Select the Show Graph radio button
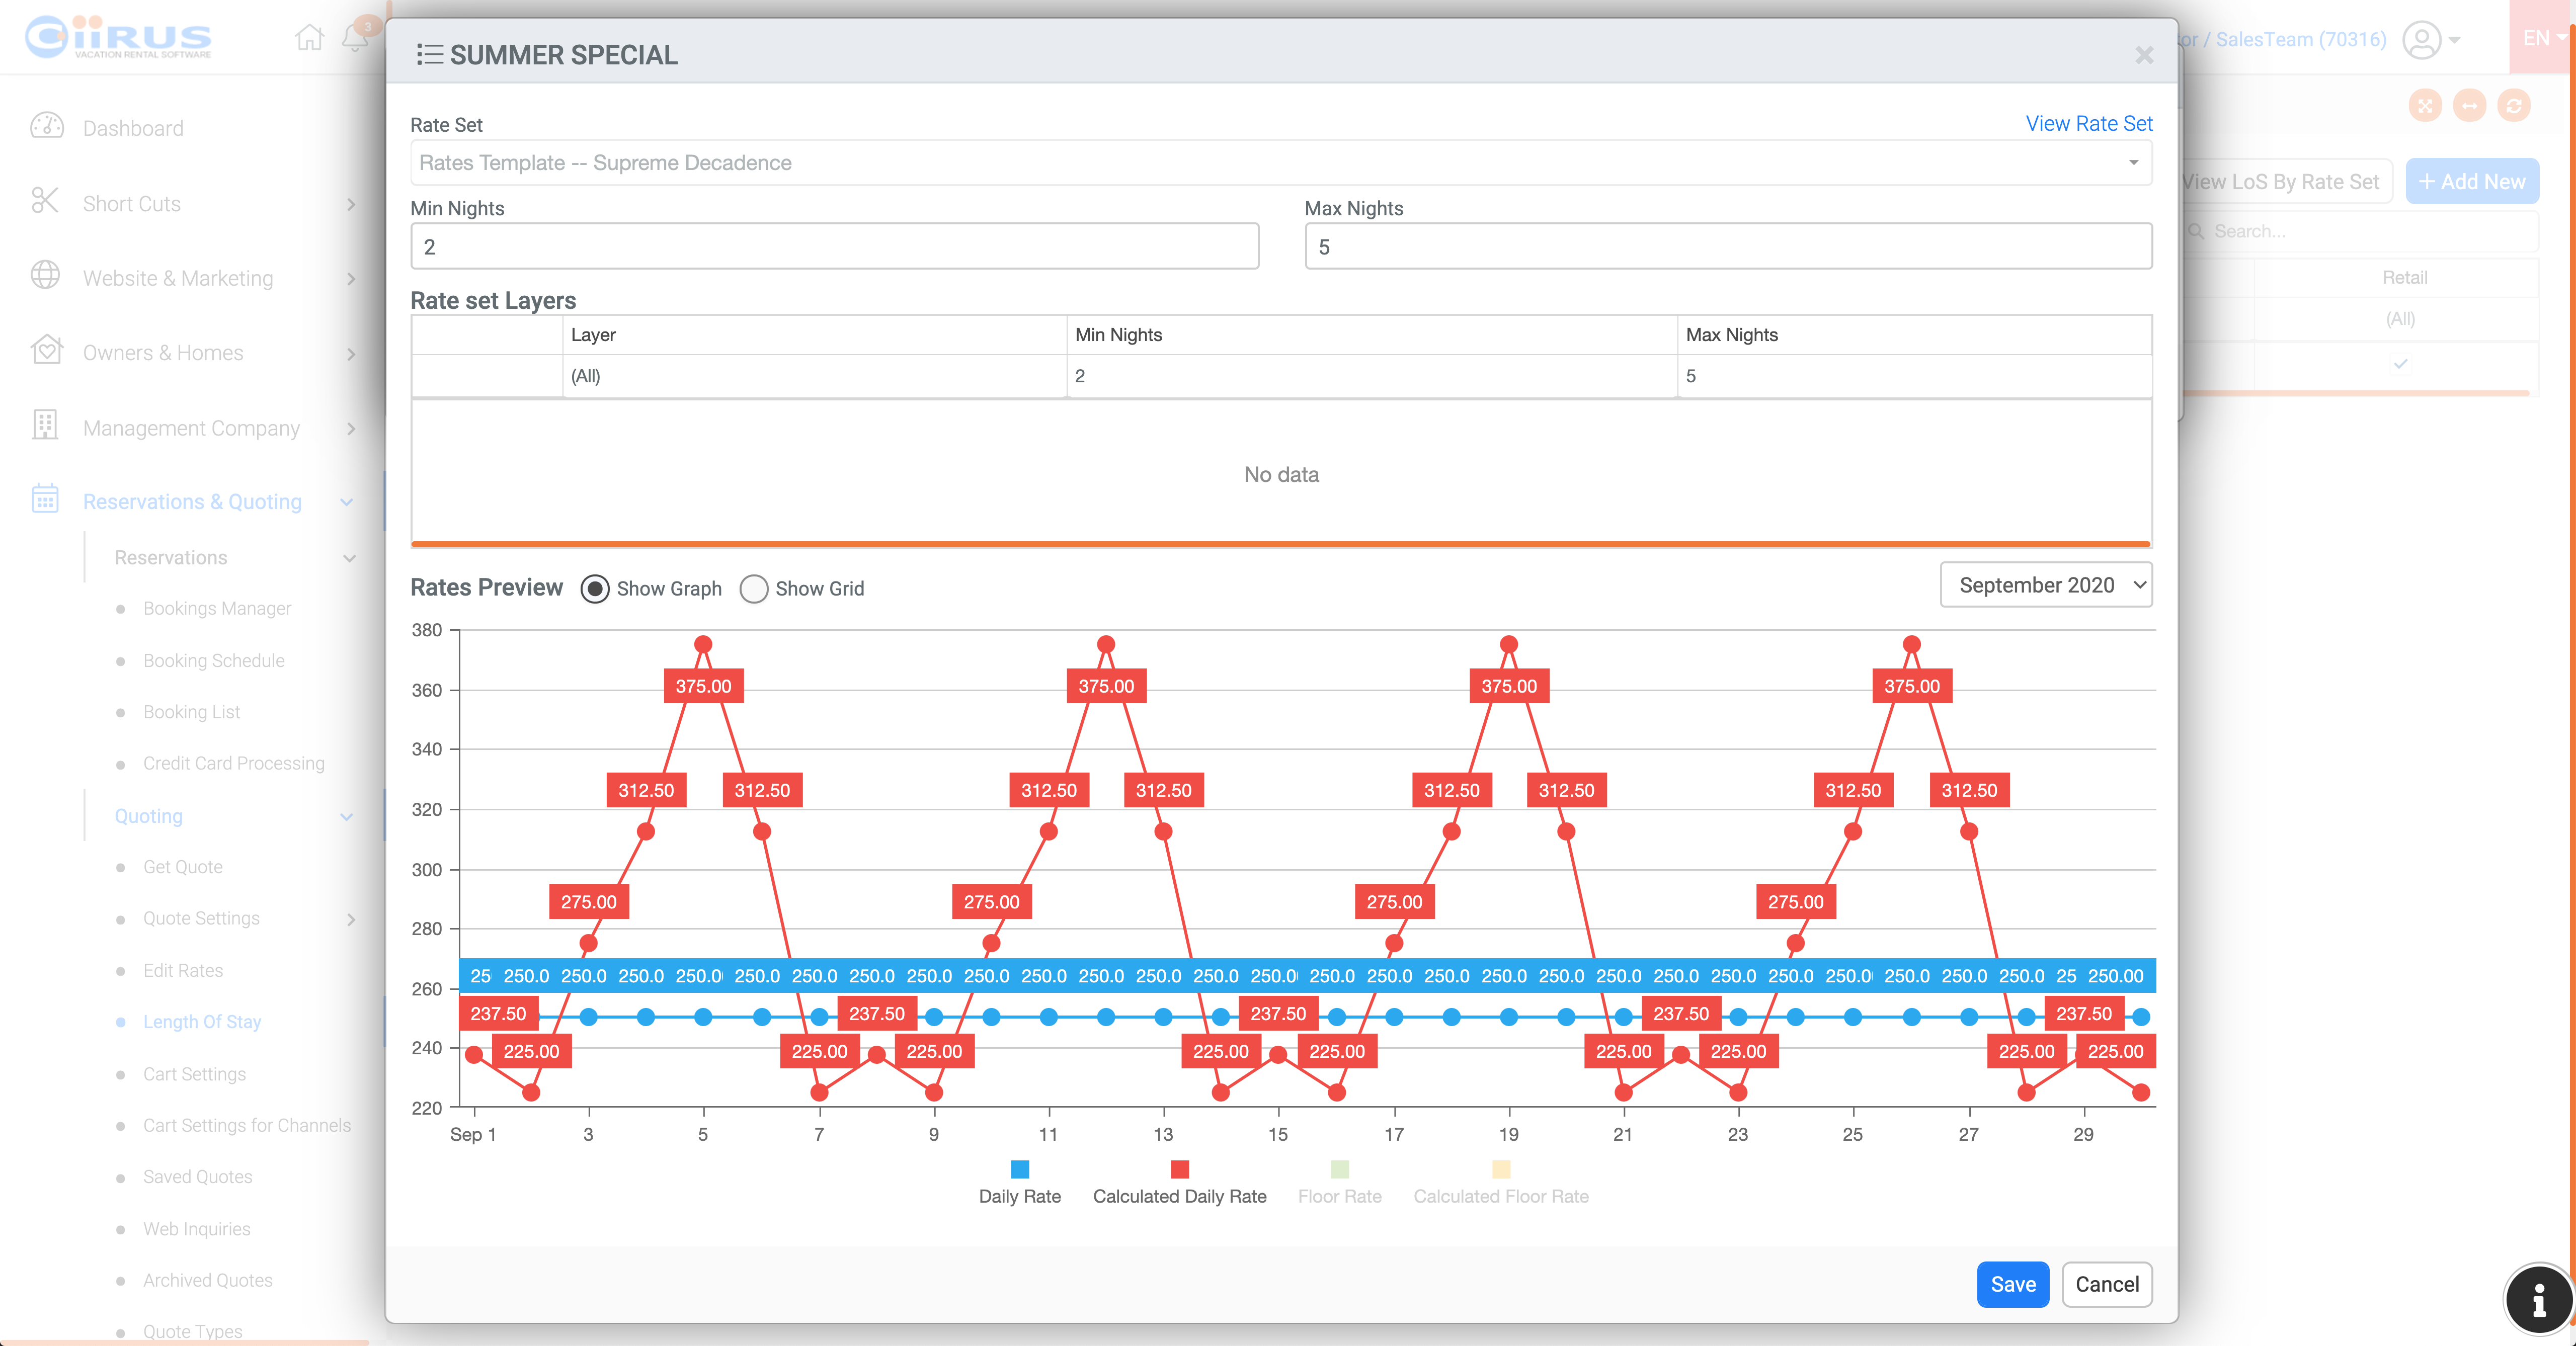This screenshot has width=2576, height=1346. (595, 589)
